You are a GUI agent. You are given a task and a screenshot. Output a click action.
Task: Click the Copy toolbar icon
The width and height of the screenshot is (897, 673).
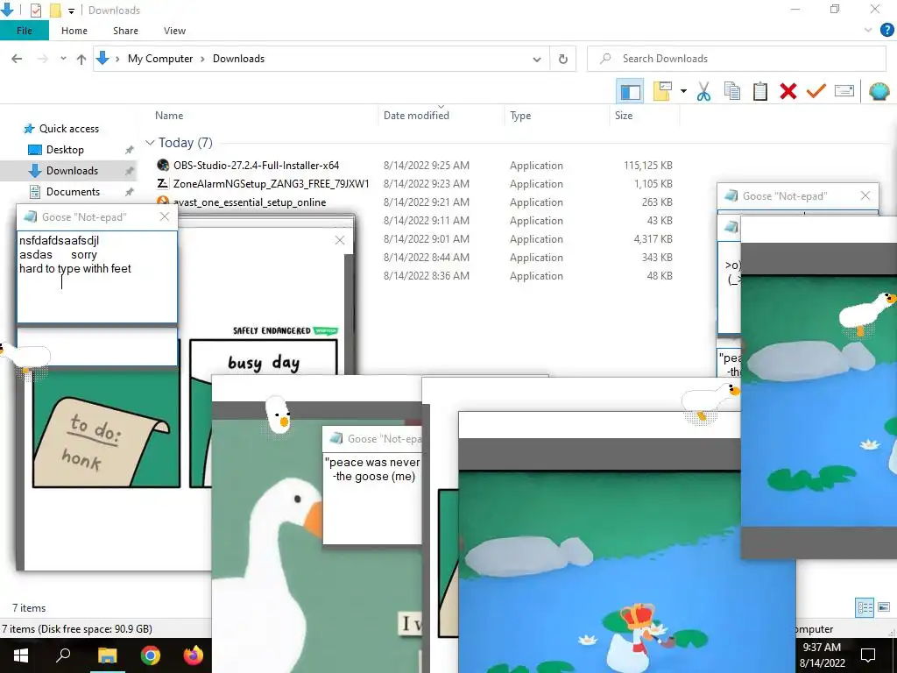click(x=731, y=91)
